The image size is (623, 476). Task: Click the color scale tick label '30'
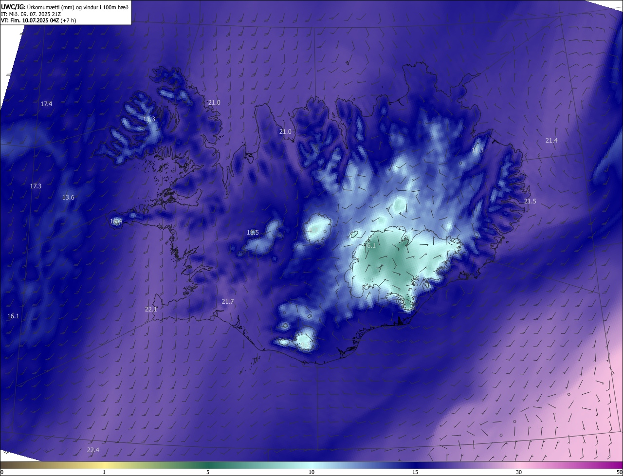[519, 472]
